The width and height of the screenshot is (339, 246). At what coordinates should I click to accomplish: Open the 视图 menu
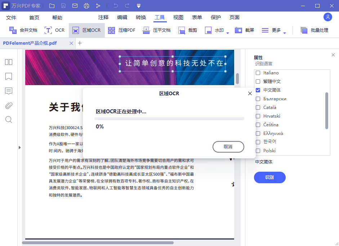(x=178, y=17)
